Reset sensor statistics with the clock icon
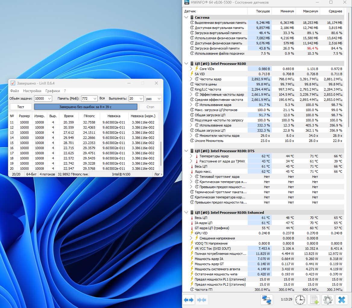This screenshot has width=352, height=308. point(300,300)
